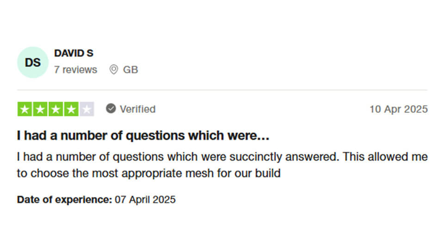The width and height of the screenshot is (444, 246).
Task: Click the divider line under reviewer info
Action: [x=222, y=90]
